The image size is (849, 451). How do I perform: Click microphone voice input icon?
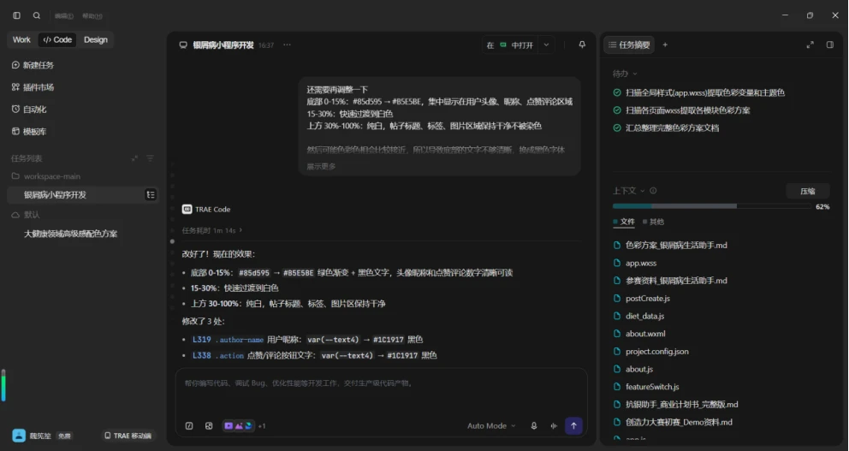(534, 426)
